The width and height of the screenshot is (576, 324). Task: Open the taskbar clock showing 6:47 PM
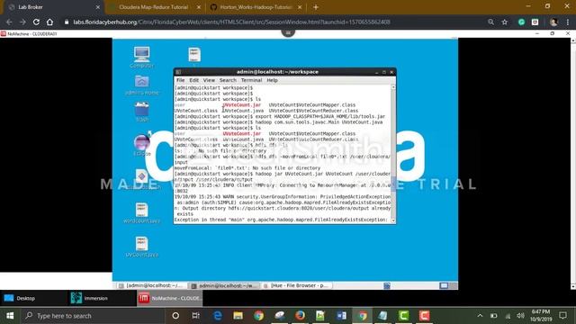(540, 316)
